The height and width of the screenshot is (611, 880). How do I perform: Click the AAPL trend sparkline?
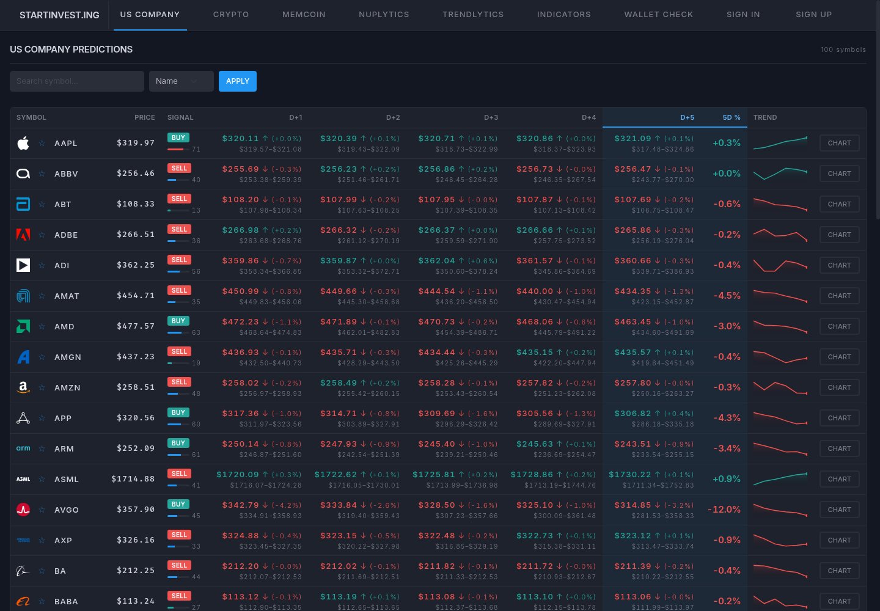780,143
